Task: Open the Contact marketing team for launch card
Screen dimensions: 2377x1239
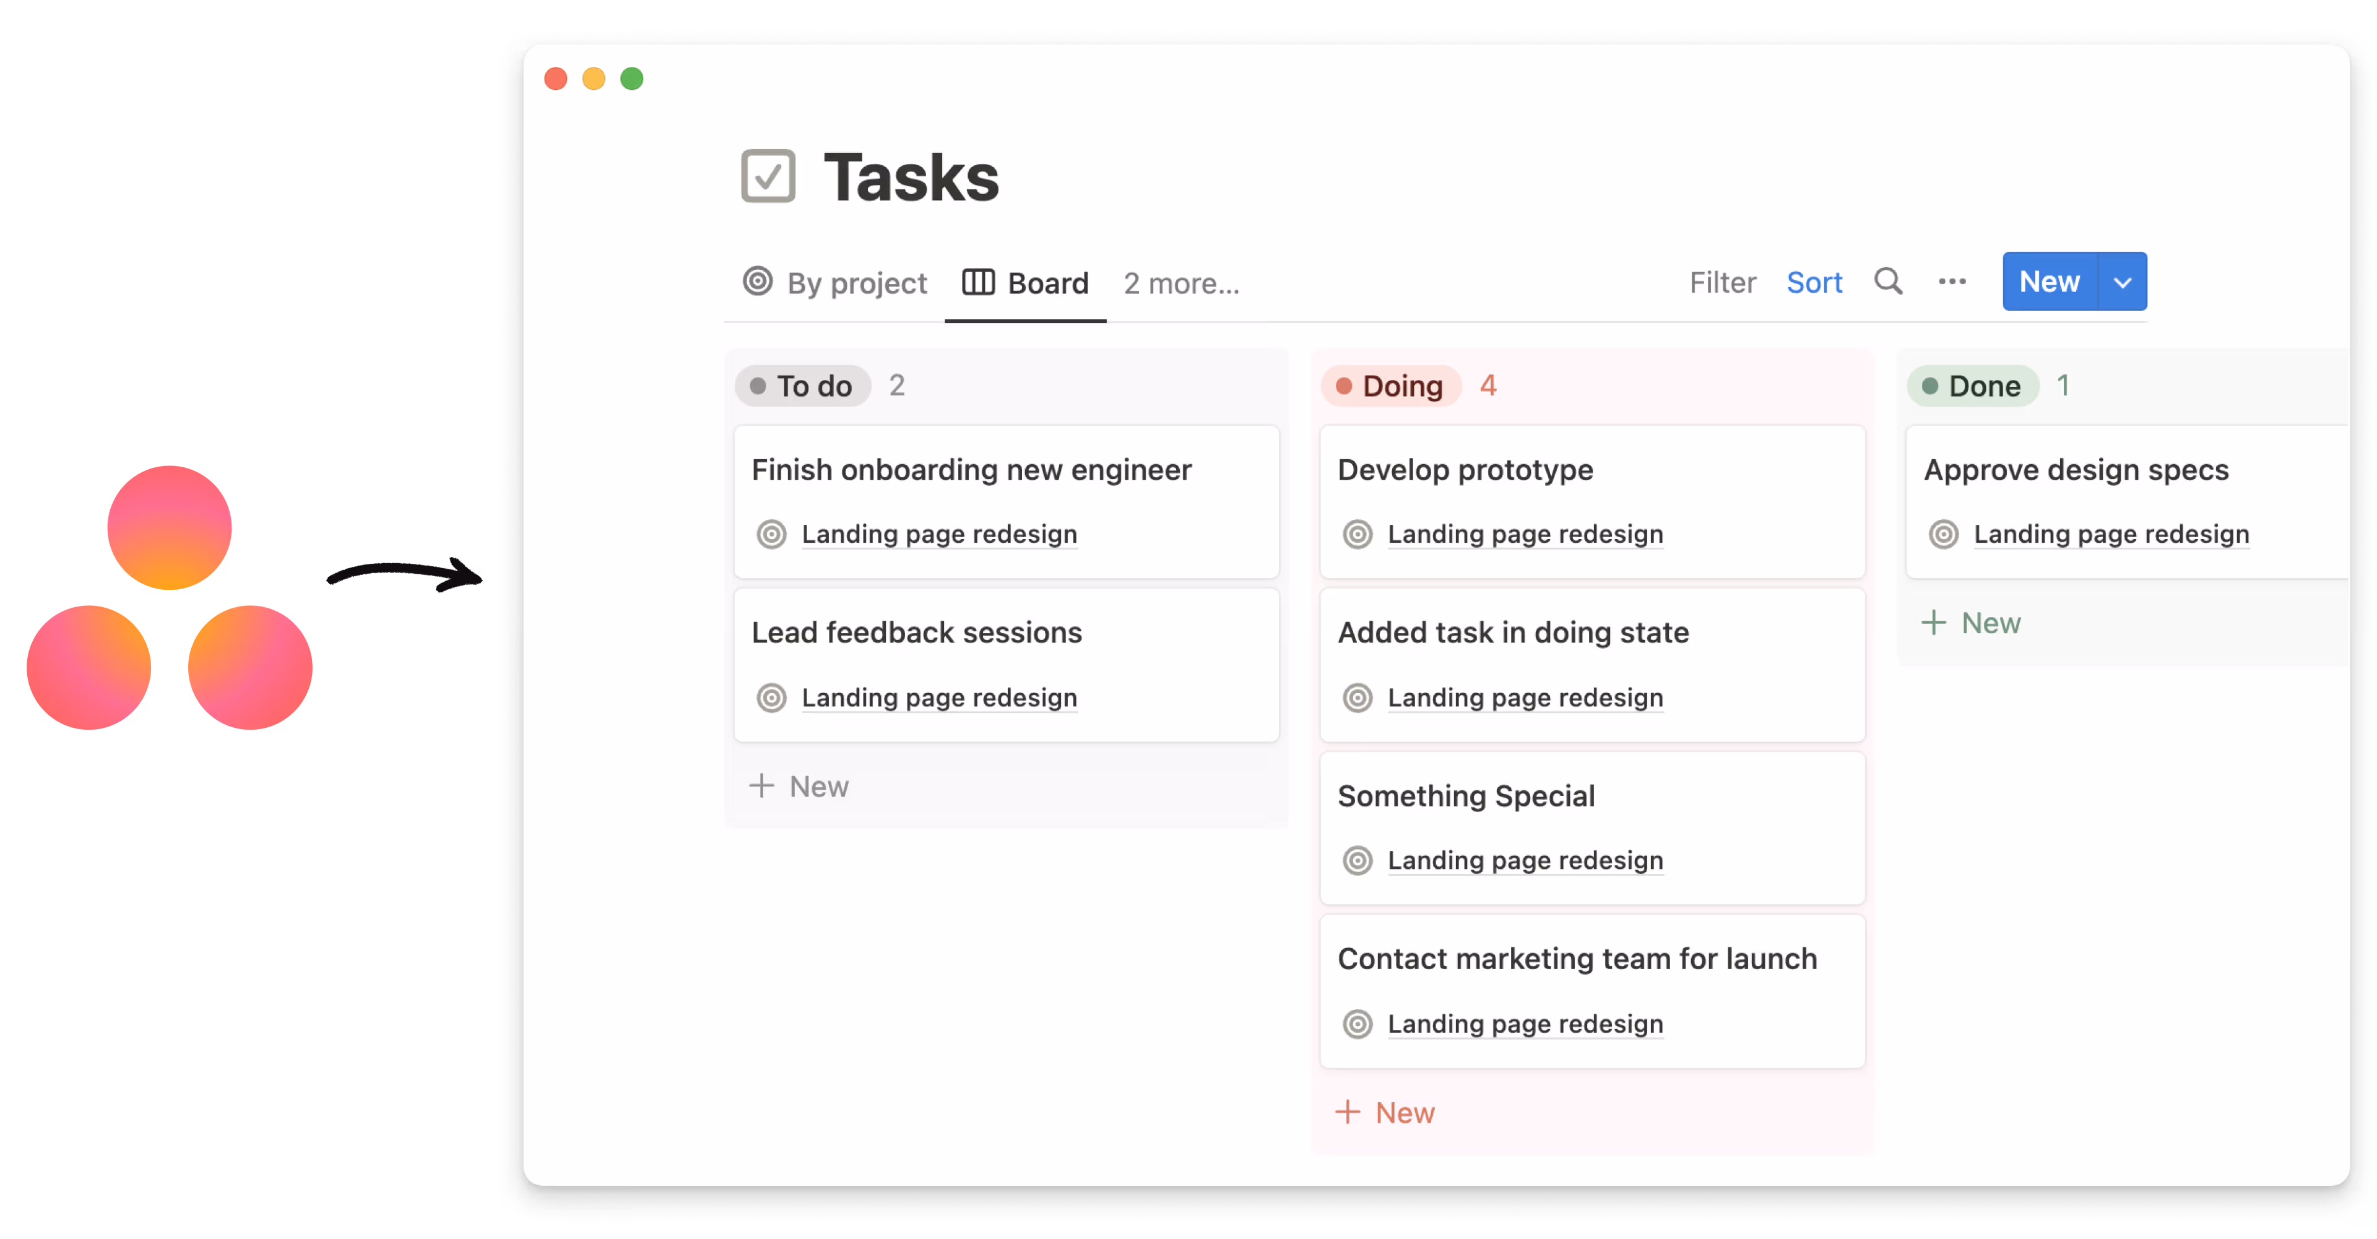Action: 1577,959
